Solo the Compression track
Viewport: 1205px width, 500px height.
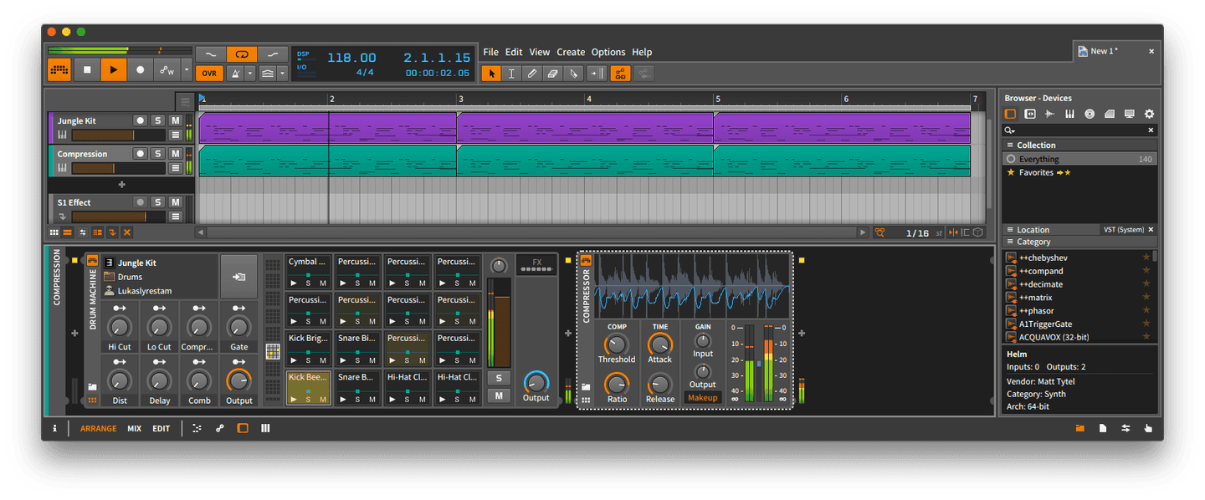point(157,154)
